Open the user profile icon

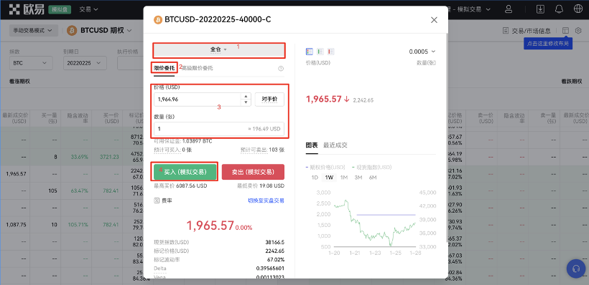coord(509,9)
